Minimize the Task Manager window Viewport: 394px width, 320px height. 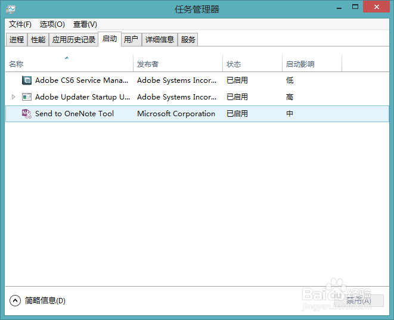click(x=339, y=8)
